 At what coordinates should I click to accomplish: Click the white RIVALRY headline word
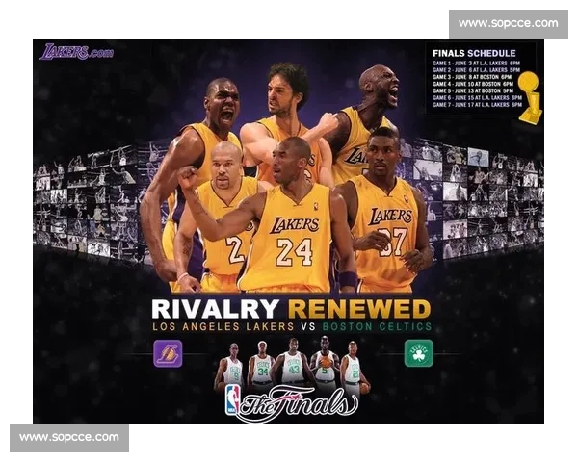click(216, 309)
